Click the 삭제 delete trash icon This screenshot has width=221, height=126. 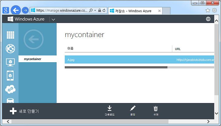[x=156, y=111]
